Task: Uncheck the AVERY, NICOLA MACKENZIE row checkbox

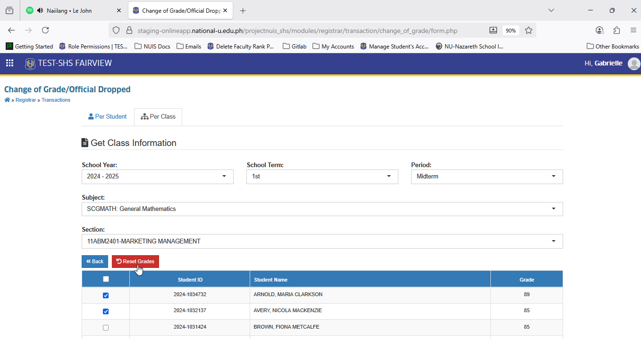Action: (106, 312)
